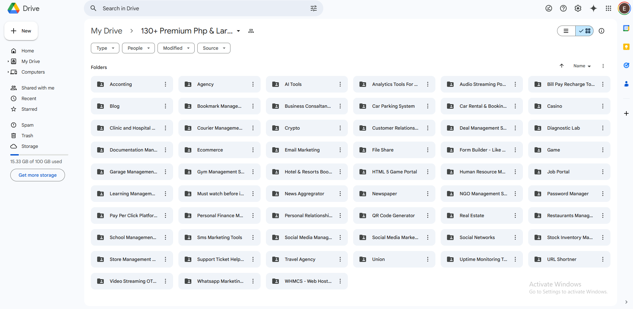Open more actions for Union folder
633x309 pixels.
[428, 259]
